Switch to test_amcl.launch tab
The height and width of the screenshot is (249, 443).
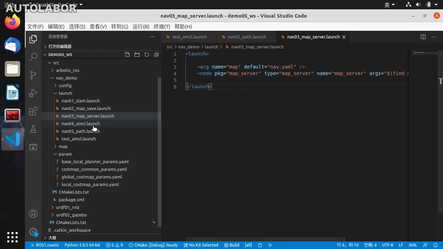[189, 37]
